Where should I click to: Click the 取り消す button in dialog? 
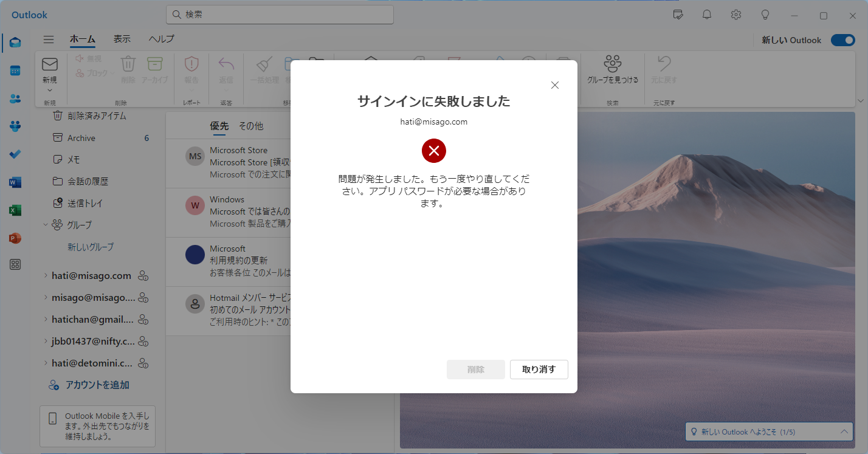(539, 370)
